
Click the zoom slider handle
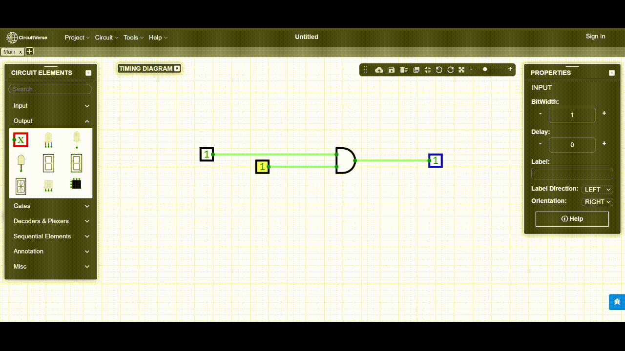(x=485, y=69)
